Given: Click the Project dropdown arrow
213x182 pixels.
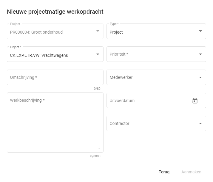Looking at the screenshot, I should (98, 31).
